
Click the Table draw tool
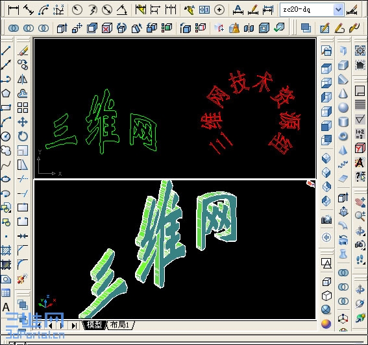tap(6, 293)
